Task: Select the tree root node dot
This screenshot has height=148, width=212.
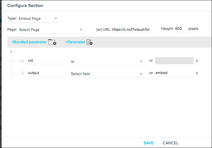Action: (x=11, y=52)
